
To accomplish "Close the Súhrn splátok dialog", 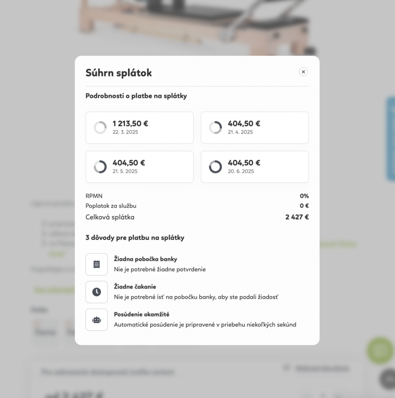I will [x=303, y=72].
